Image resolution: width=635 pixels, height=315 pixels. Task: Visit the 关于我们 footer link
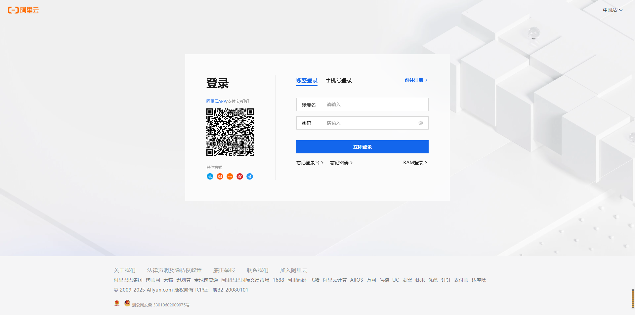click(x=125, y=270)
